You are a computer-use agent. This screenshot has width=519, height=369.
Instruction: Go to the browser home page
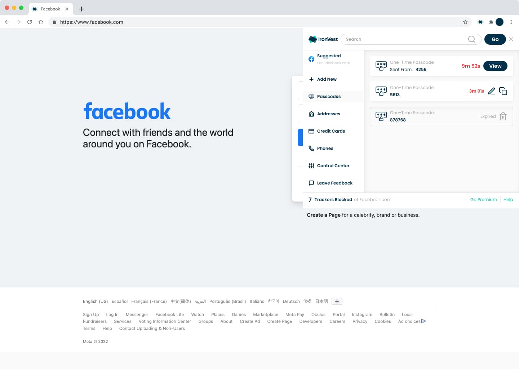41,22
